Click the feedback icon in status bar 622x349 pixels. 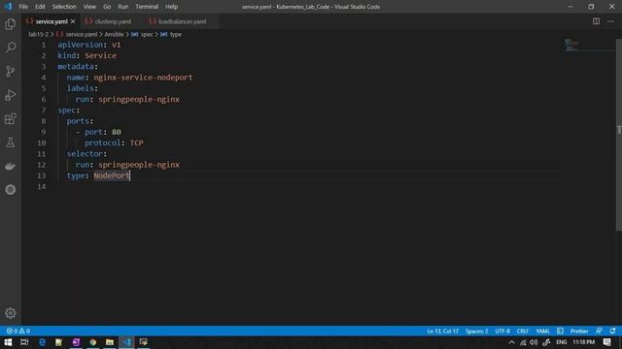(599, 331)
